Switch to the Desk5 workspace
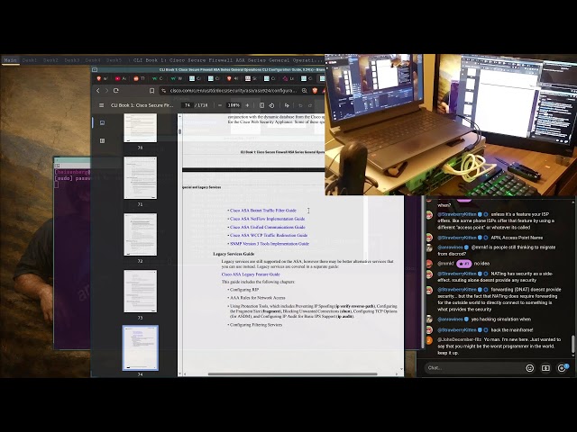 [114, 60]
